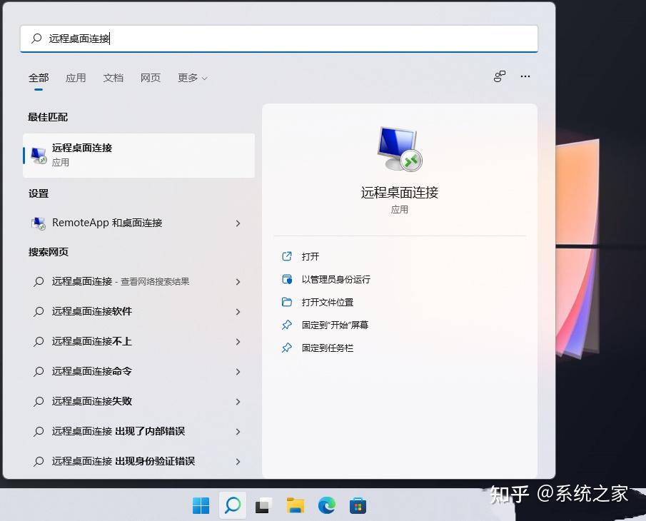Switch to the 应用 tab

[76, 78]
